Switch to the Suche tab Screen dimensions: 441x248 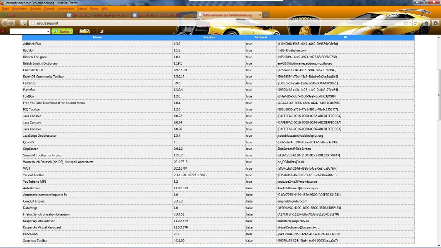pyautogui.click(x=33, y=15)
